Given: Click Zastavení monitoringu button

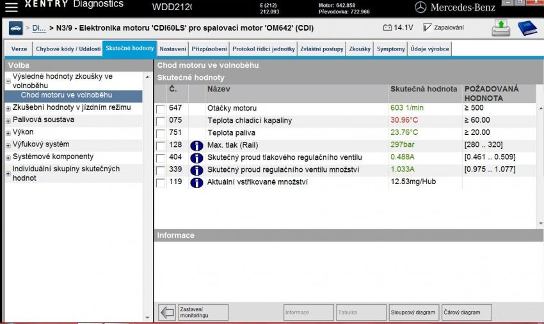Looking at the screenshot, I should coord(203,312).
